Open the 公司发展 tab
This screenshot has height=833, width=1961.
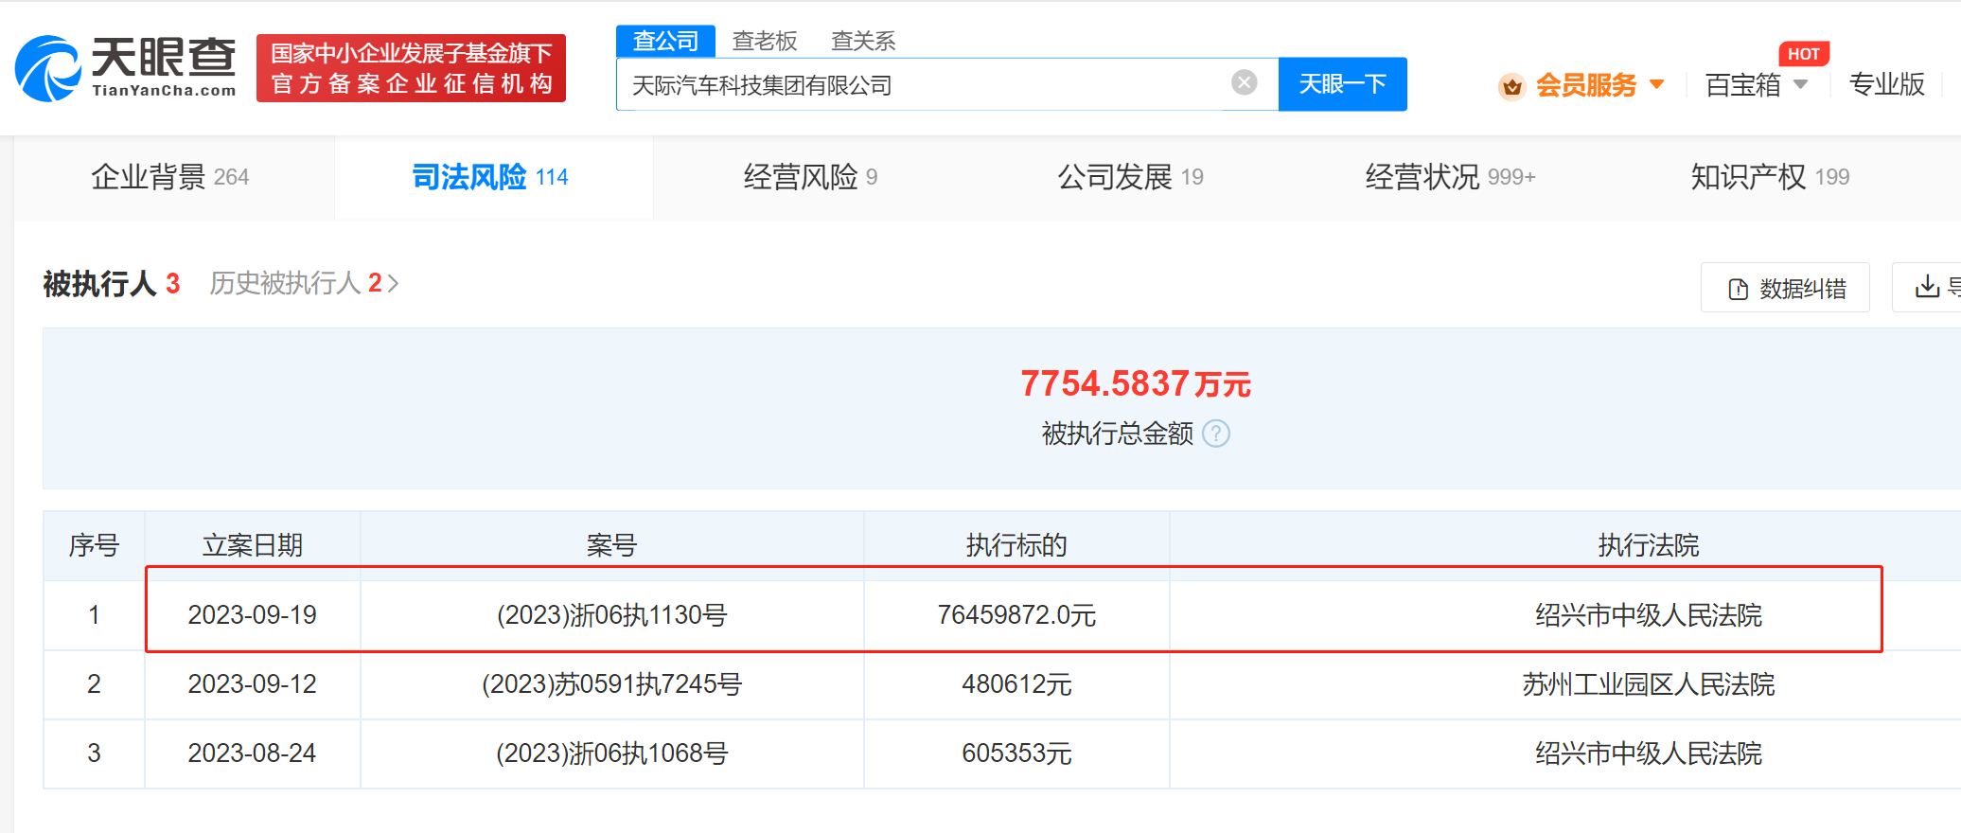point(1130,177)
